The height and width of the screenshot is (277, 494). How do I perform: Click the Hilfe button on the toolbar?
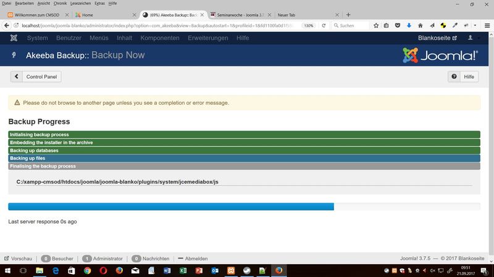coord(463,76)
